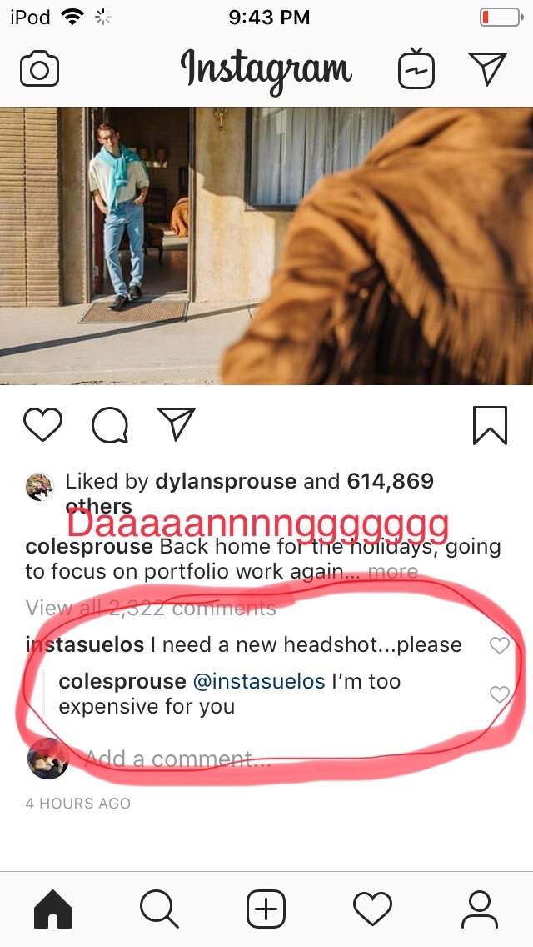This screenshot has height=947, width=533.
Task: Tap the @instasuelos mention in the reply
Action: tap(259, 681)
